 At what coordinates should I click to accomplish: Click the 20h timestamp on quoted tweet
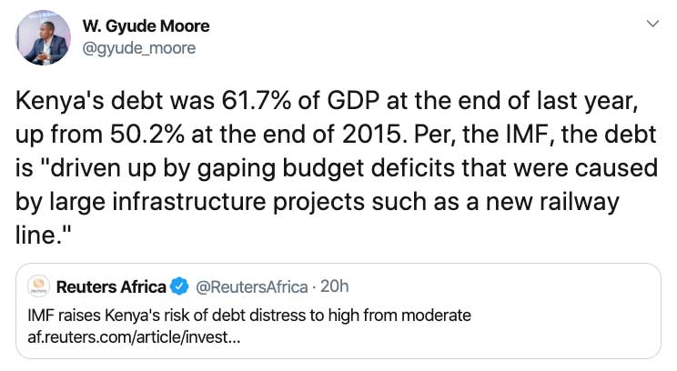[335, 286]
